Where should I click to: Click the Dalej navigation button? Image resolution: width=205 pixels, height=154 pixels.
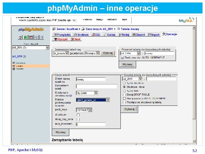(100, 20)
